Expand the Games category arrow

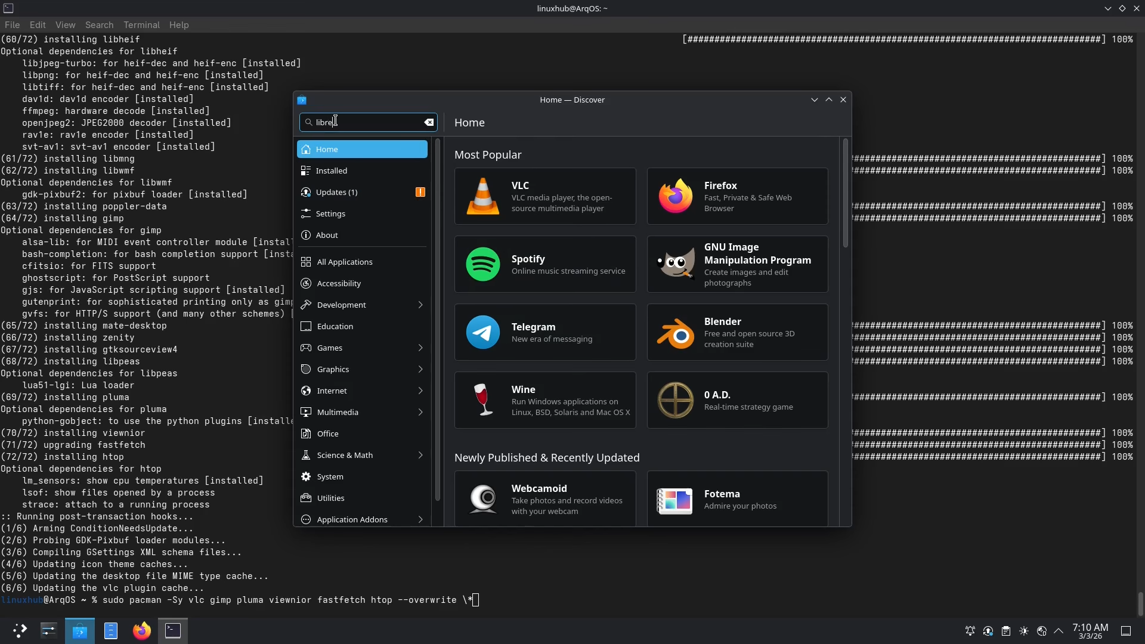(420, 348)
